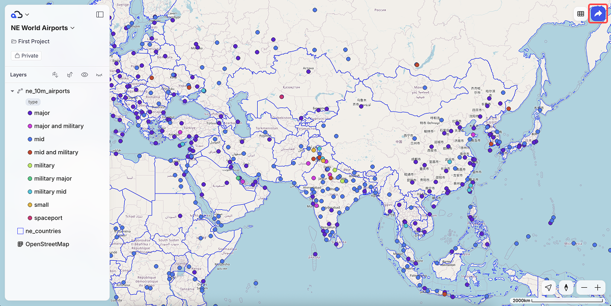Click the magenta 'major and military' swatch

[30, 126]
